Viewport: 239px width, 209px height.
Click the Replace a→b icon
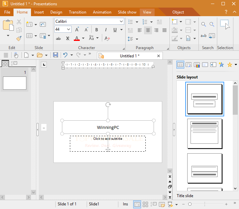point(203,36)
